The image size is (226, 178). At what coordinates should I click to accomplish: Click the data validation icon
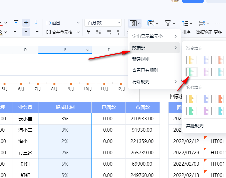click(x=202, y=23)
